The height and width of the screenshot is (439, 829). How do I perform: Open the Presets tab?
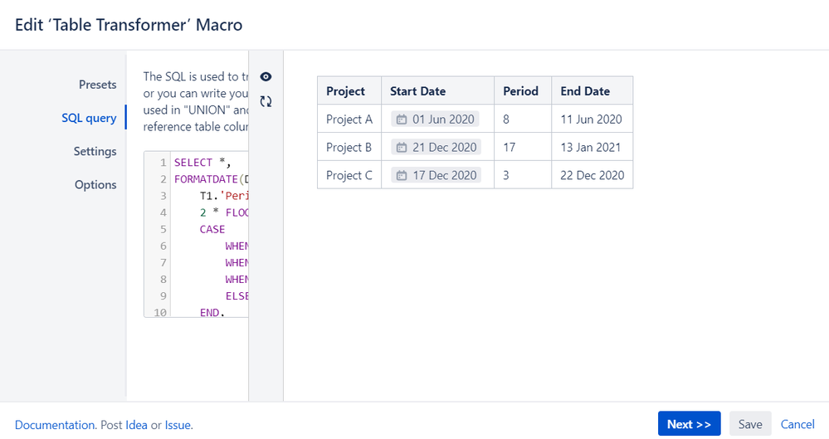(97, 85)
